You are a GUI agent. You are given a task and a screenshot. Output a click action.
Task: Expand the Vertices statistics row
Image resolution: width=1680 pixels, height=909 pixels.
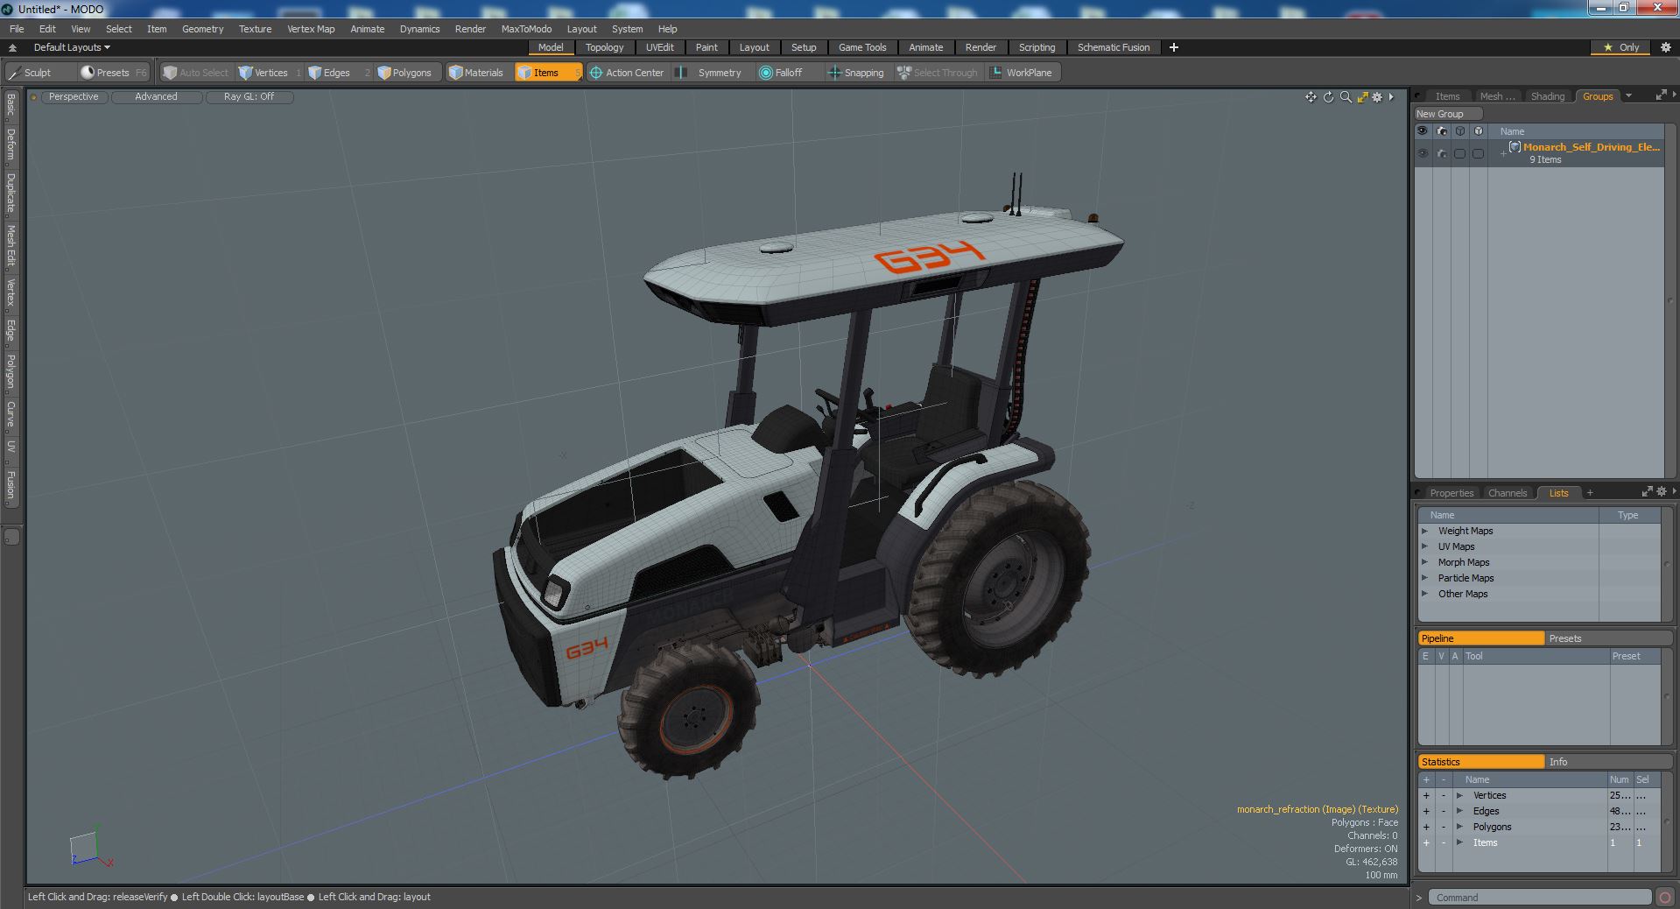point(1459,796)
